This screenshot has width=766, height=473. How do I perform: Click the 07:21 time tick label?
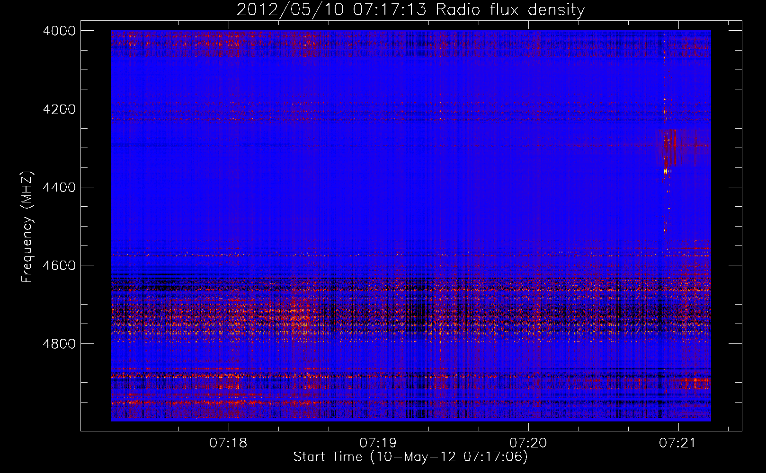[678, 443]
